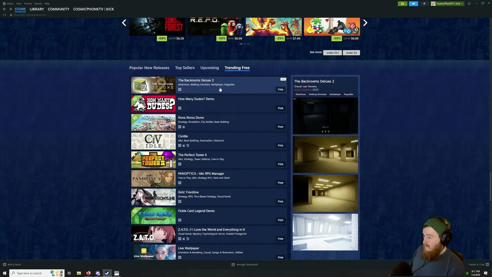Click How Many Dudes? capsule image
This screenshot has width=492, height=277.
pos(153,104)
